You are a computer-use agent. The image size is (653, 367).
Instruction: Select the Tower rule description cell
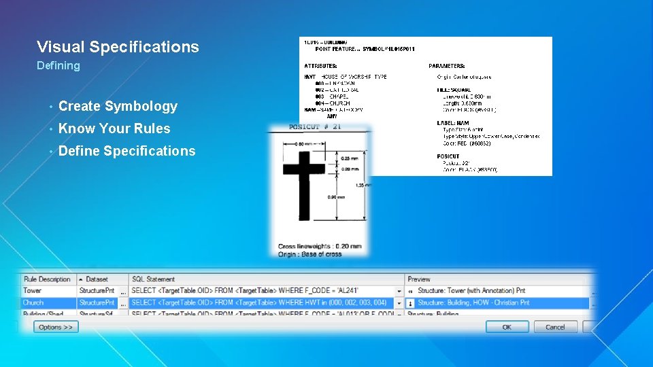48,291
